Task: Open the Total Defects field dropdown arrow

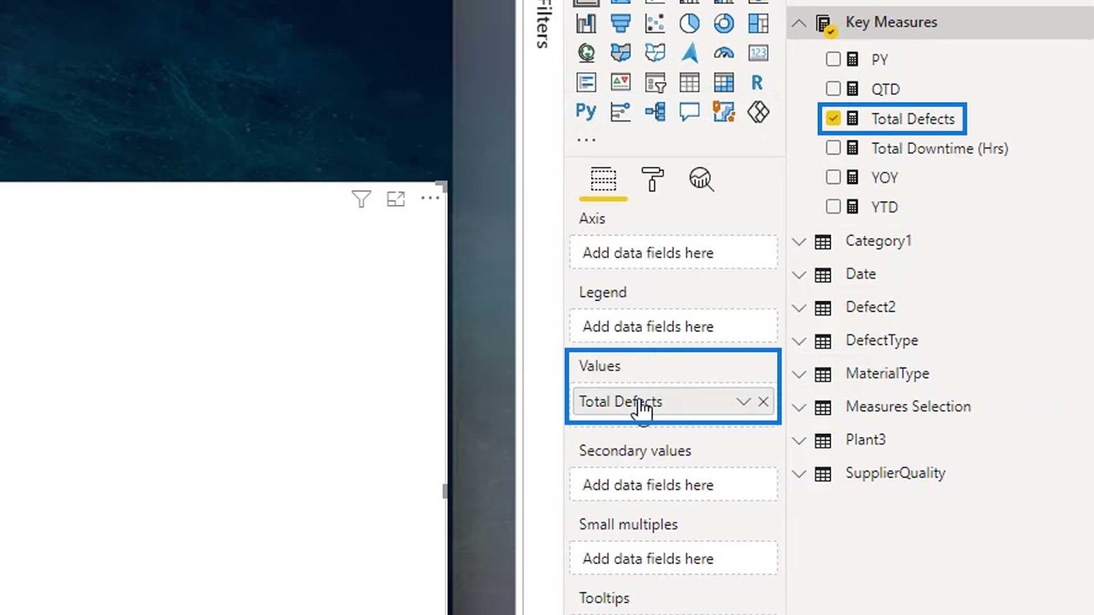Action: [743, 402]
